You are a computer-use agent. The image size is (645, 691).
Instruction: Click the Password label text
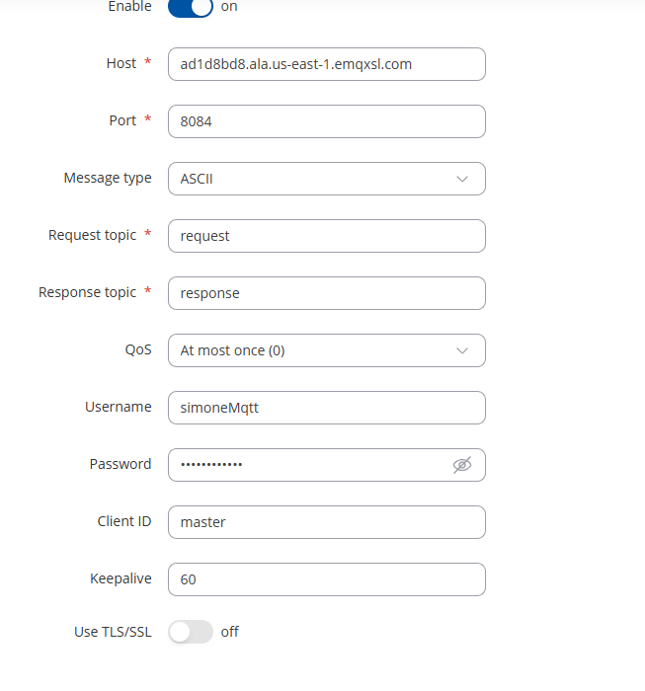click(x=121, y=464)
